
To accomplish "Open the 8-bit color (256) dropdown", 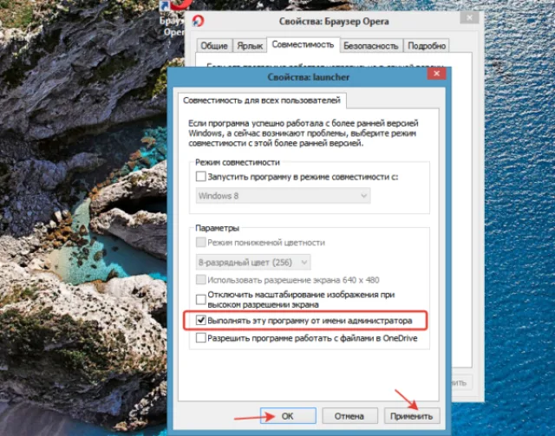I will point(253,263).
